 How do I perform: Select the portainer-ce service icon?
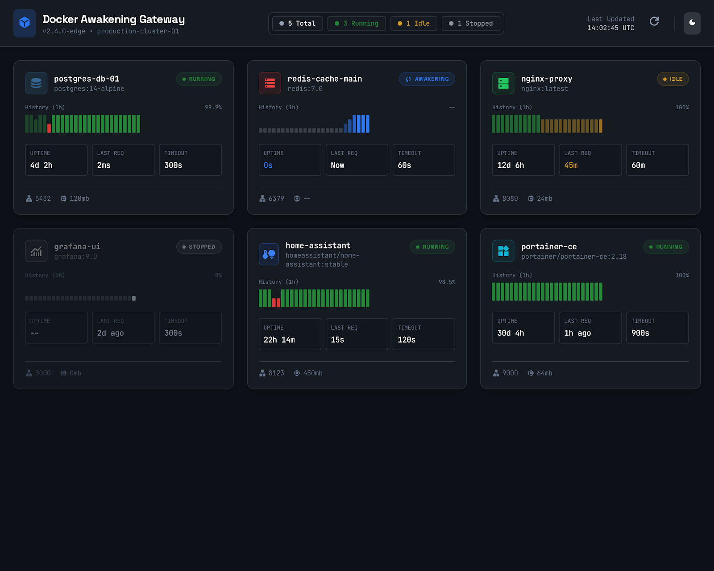503,251
